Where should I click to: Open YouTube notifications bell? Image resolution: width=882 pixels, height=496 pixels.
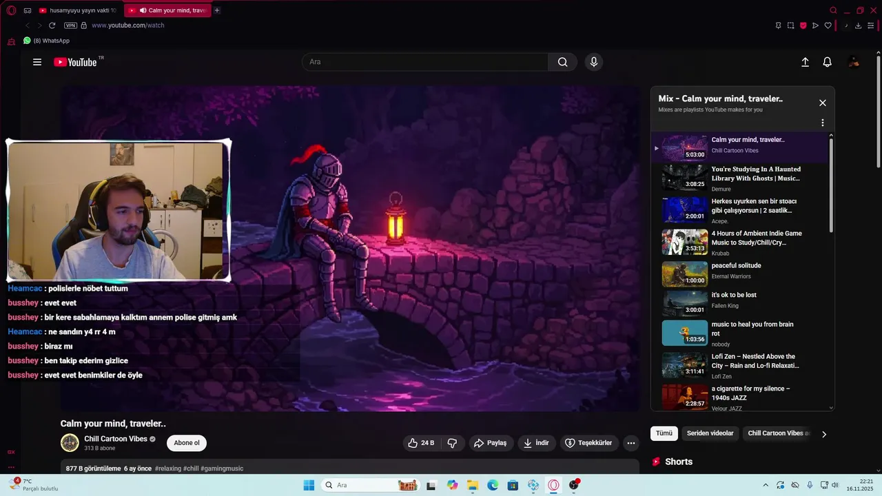coord(828,62)
